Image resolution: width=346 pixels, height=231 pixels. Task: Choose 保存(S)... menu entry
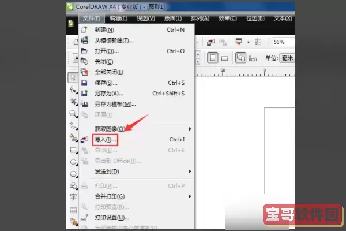tap(137, 83)
